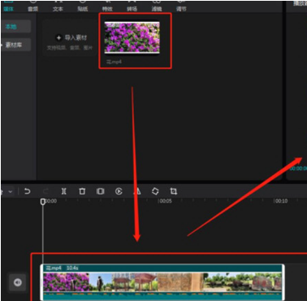307x301 pixels.
Task: Undo the last edit
Action: [28, 191]
